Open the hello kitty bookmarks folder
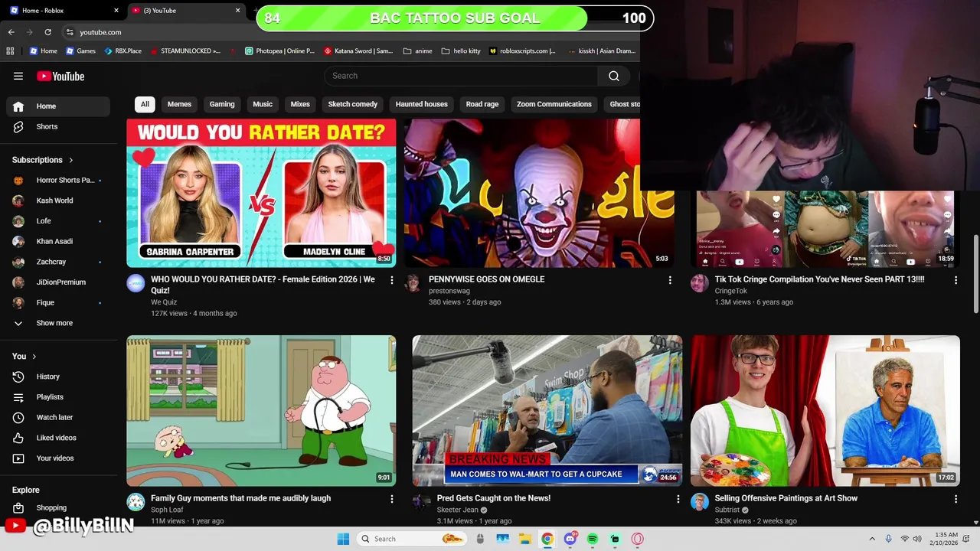Viewport: 980px width, 551px height. click(461, 51)
